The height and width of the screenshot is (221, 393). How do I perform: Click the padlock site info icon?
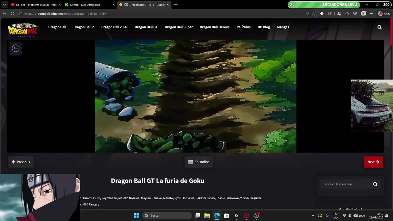pyautogui.click(x=21, y=14)
